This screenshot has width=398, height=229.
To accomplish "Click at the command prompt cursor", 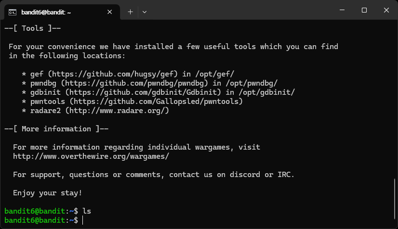I will pos(83,220).
